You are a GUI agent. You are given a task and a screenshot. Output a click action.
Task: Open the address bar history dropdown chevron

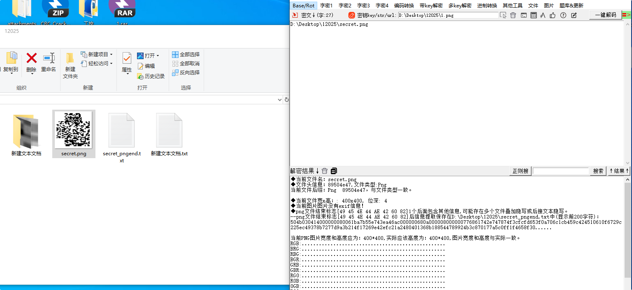coord(280,100)
